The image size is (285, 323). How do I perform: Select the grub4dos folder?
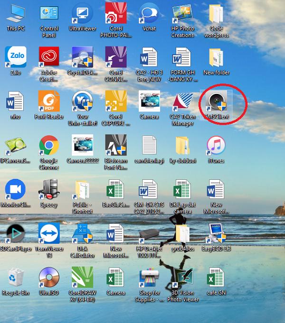(182, 234)
